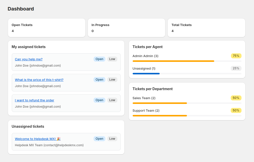Screen dimensions: 254x162
Task: Click the Total Tickets summary card
Action: point(206,28)
